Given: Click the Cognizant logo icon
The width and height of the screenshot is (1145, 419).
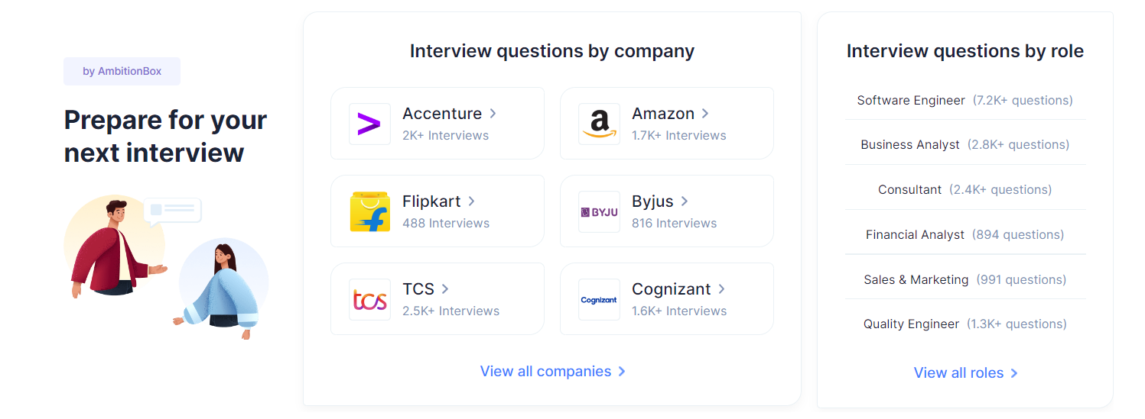Looking at the screenshot, I should (599, 299).
